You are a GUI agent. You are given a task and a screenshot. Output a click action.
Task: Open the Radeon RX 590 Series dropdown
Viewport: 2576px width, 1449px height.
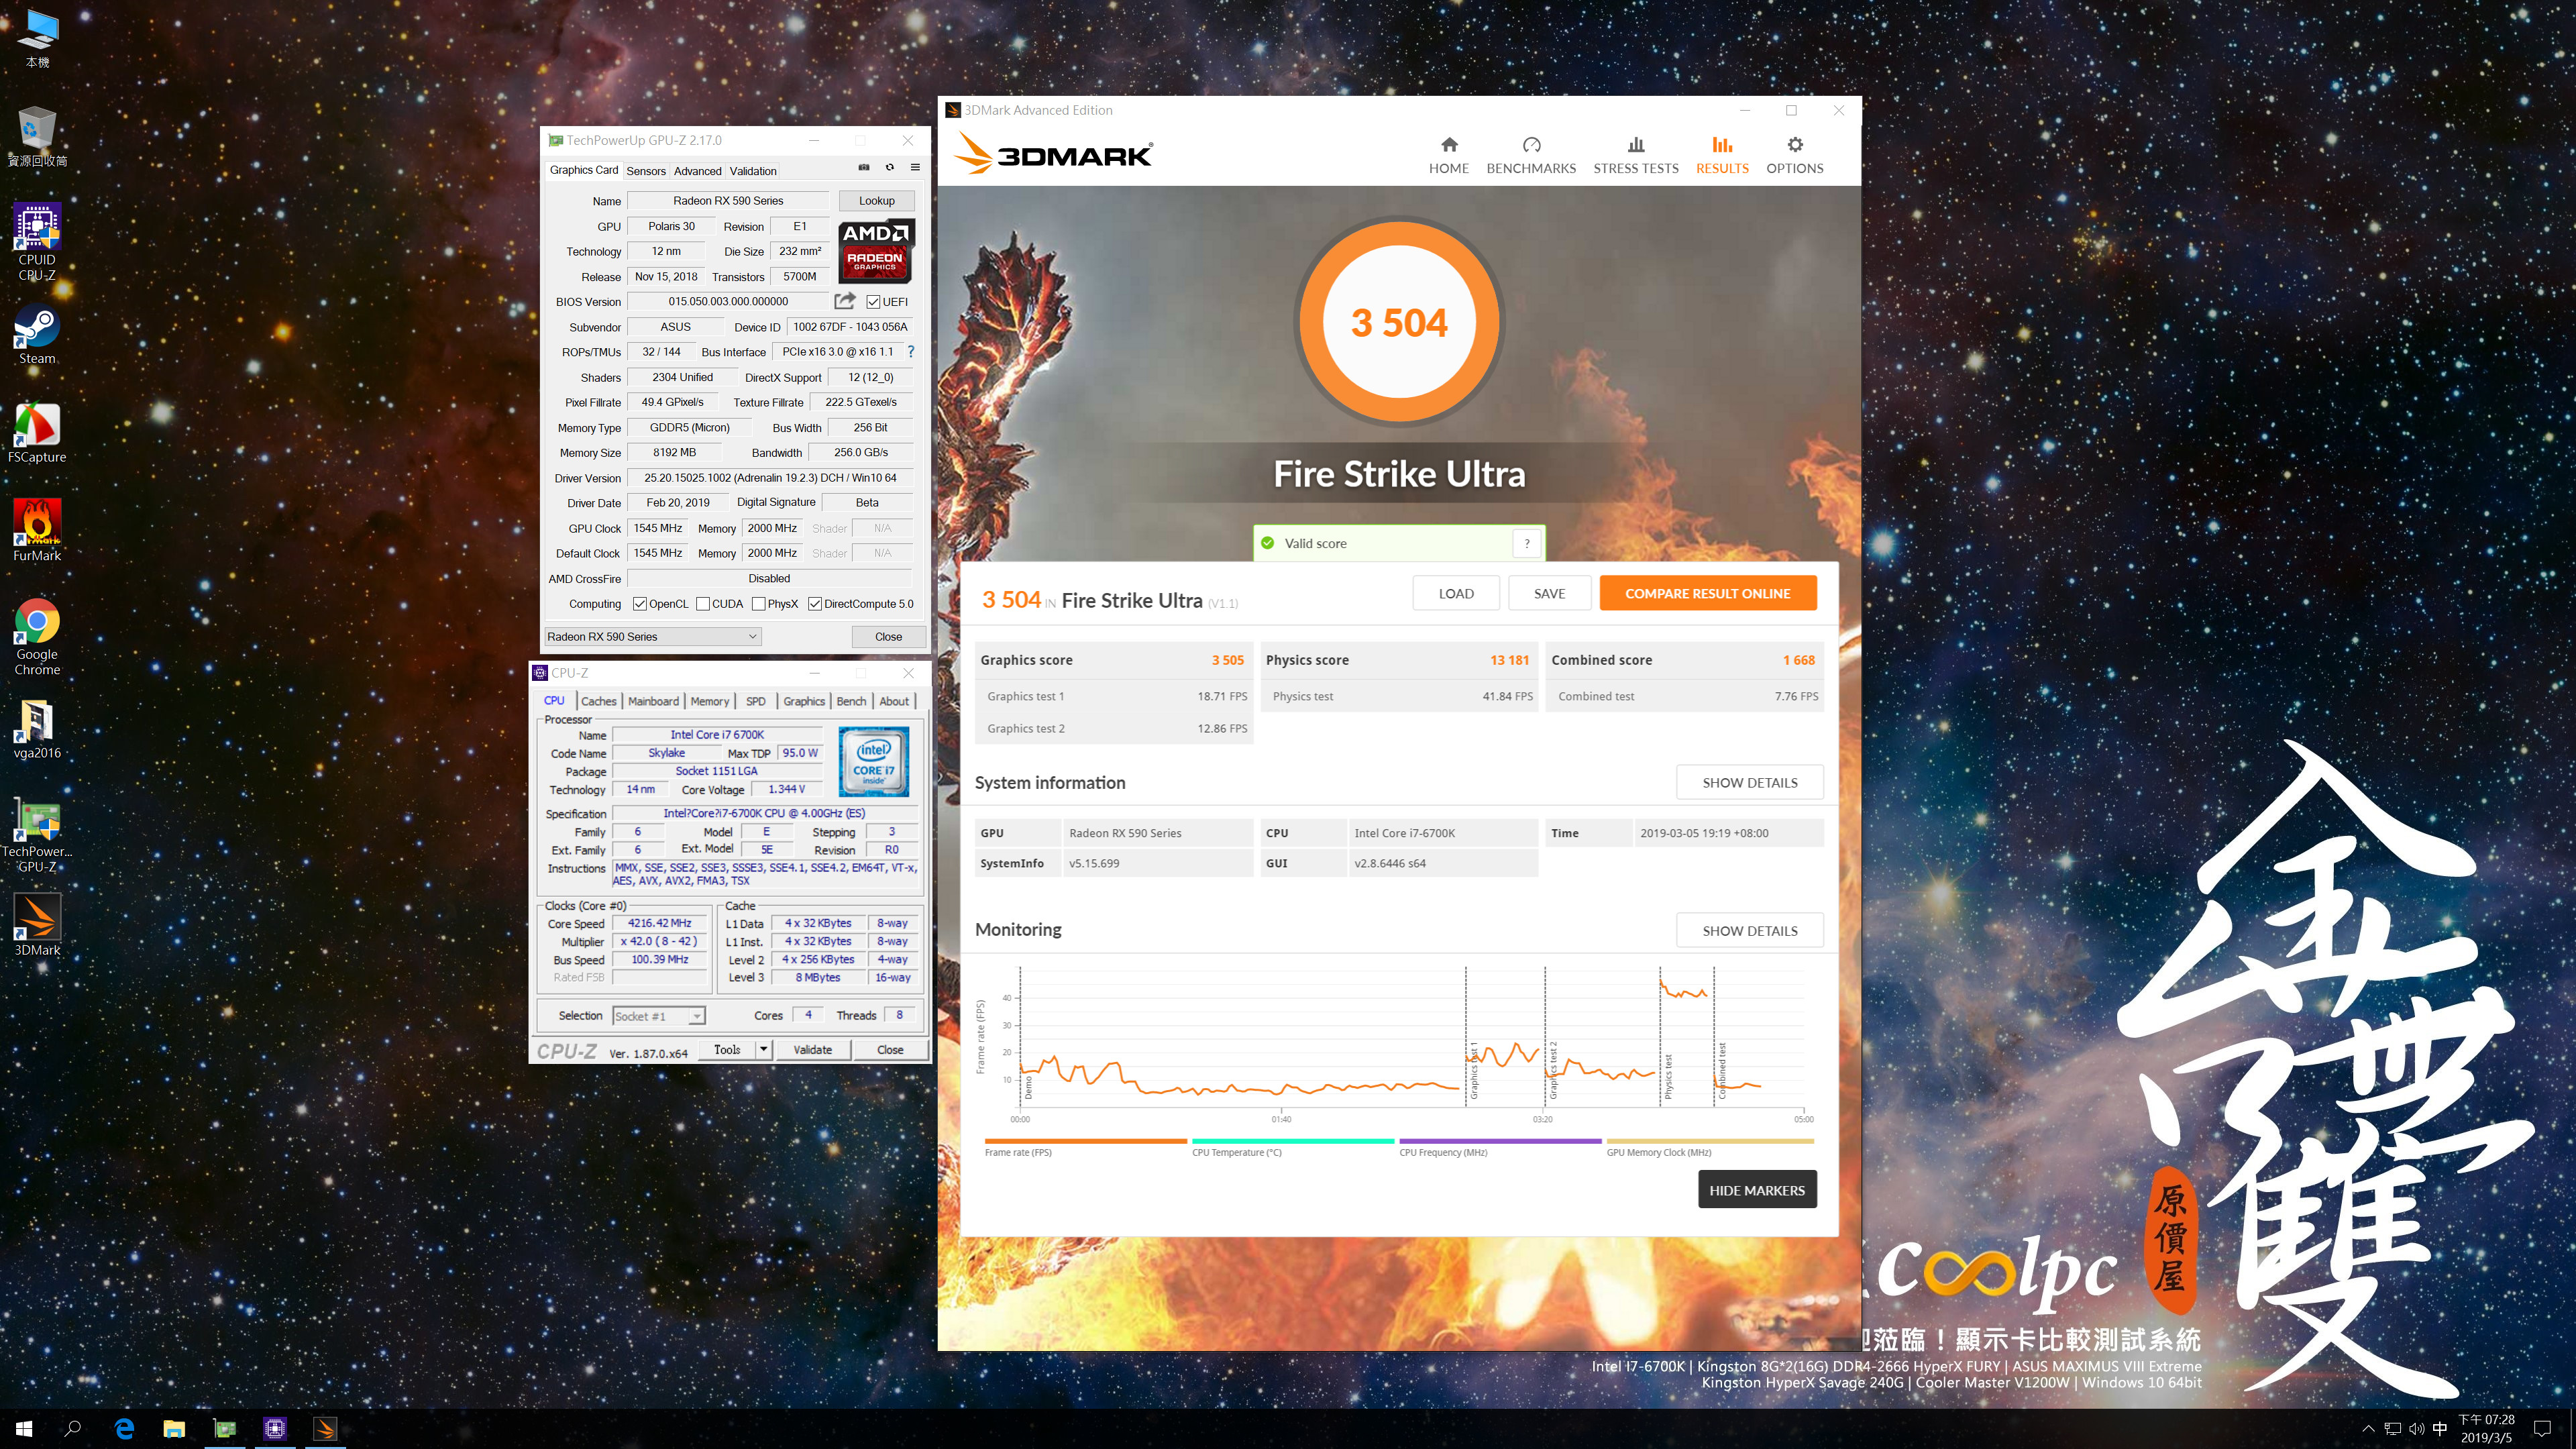pyautogui.click(x=653, y=636)
